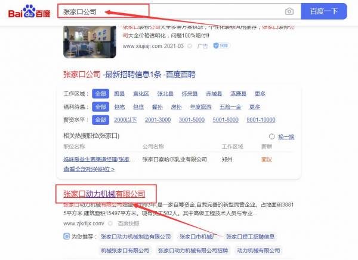The image size is (358, 260).
Task: Expand 更多 in the 福利待遇 row
Action: pyautogui.click(x=255, y=106)
